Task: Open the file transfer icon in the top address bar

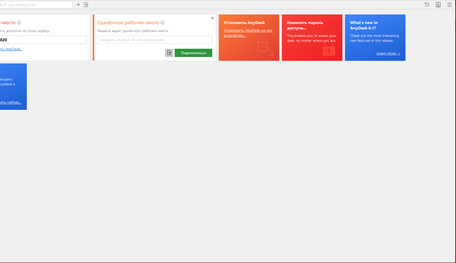Action: (x=86, y=5)
